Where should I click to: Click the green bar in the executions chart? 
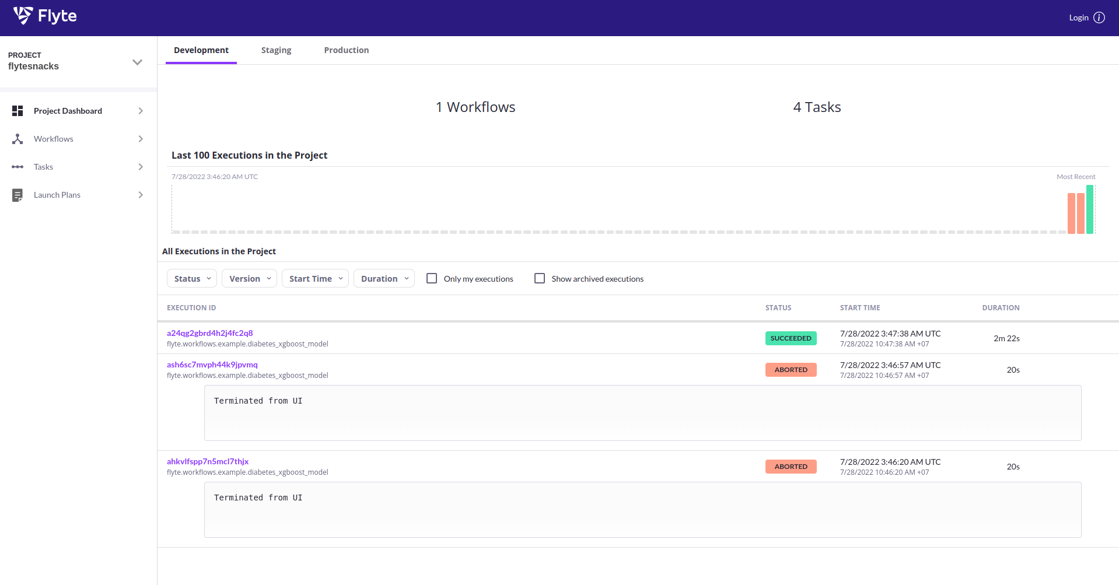(x=1090, y=210)
